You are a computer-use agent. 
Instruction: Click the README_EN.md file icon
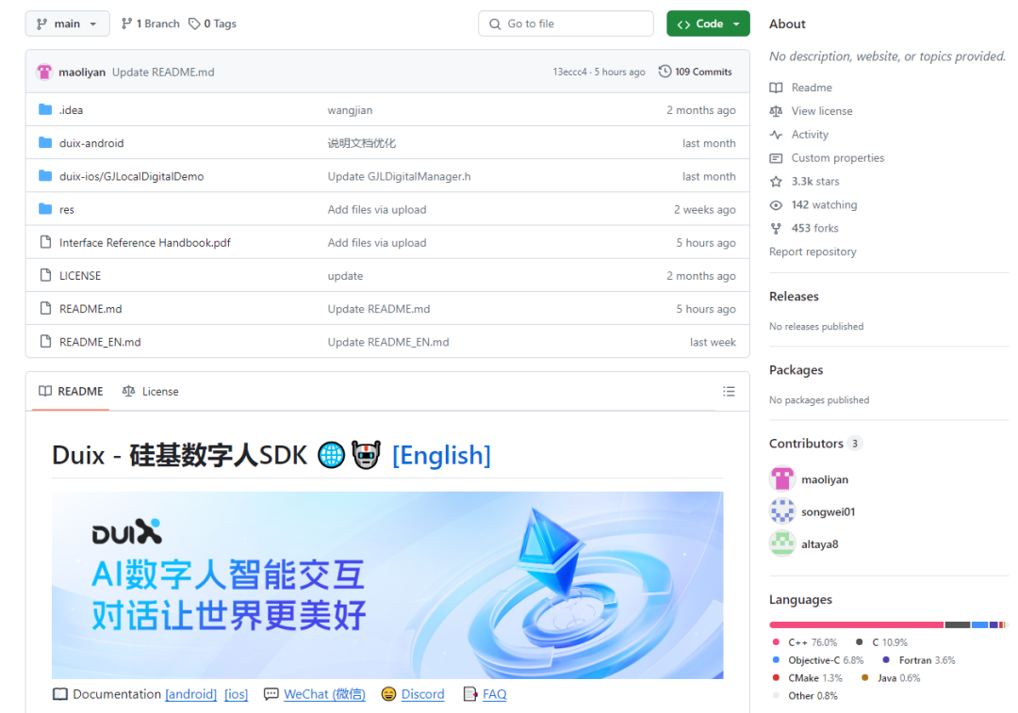coord(45,341)
